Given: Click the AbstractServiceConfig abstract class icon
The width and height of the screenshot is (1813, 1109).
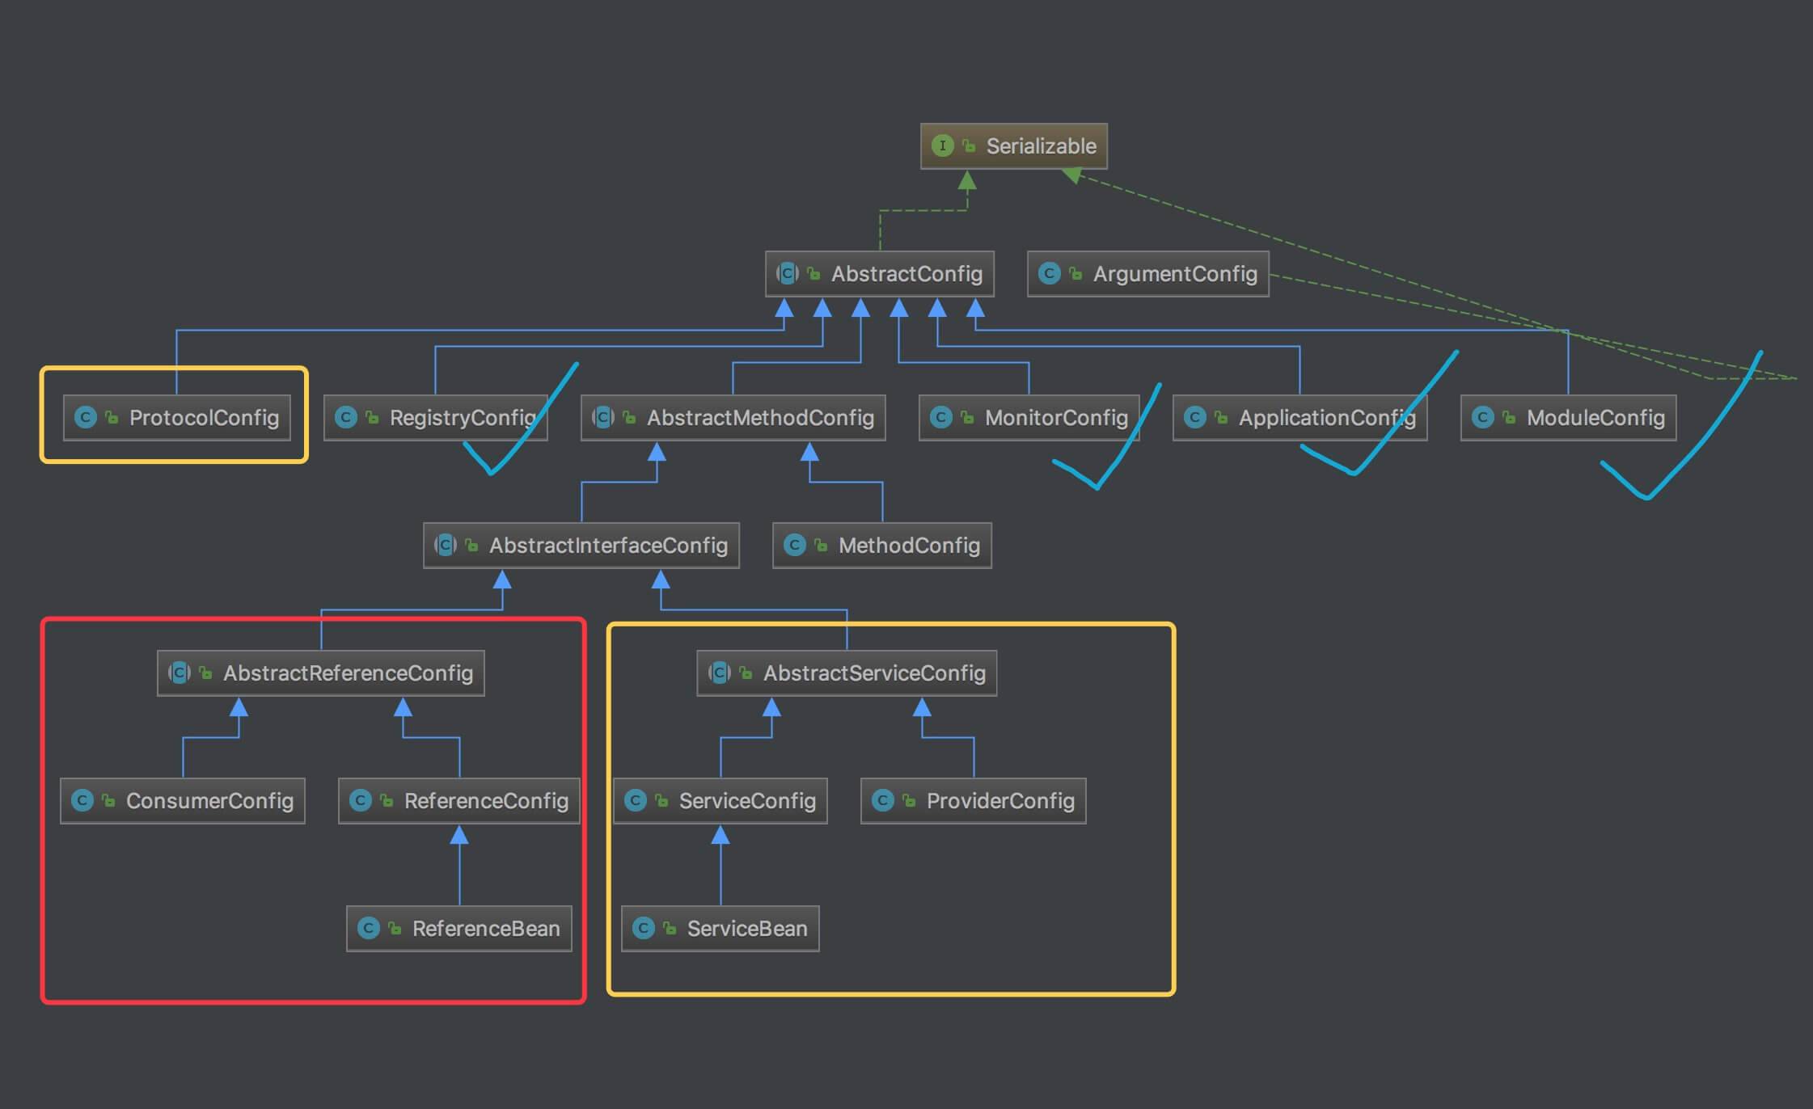Looking at the screenshot, I should (x=719, y=673).
